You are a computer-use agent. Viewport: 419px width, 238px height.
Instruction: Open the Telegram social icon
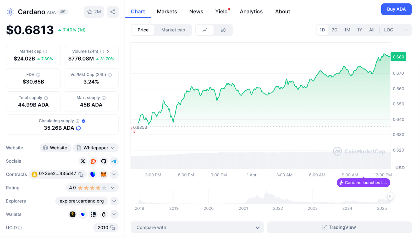pos(114,161)
